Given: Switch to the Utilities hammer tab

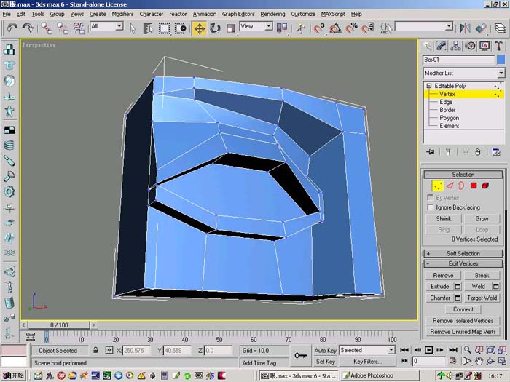Looking at the screenshot, I should tap(498, 46).
